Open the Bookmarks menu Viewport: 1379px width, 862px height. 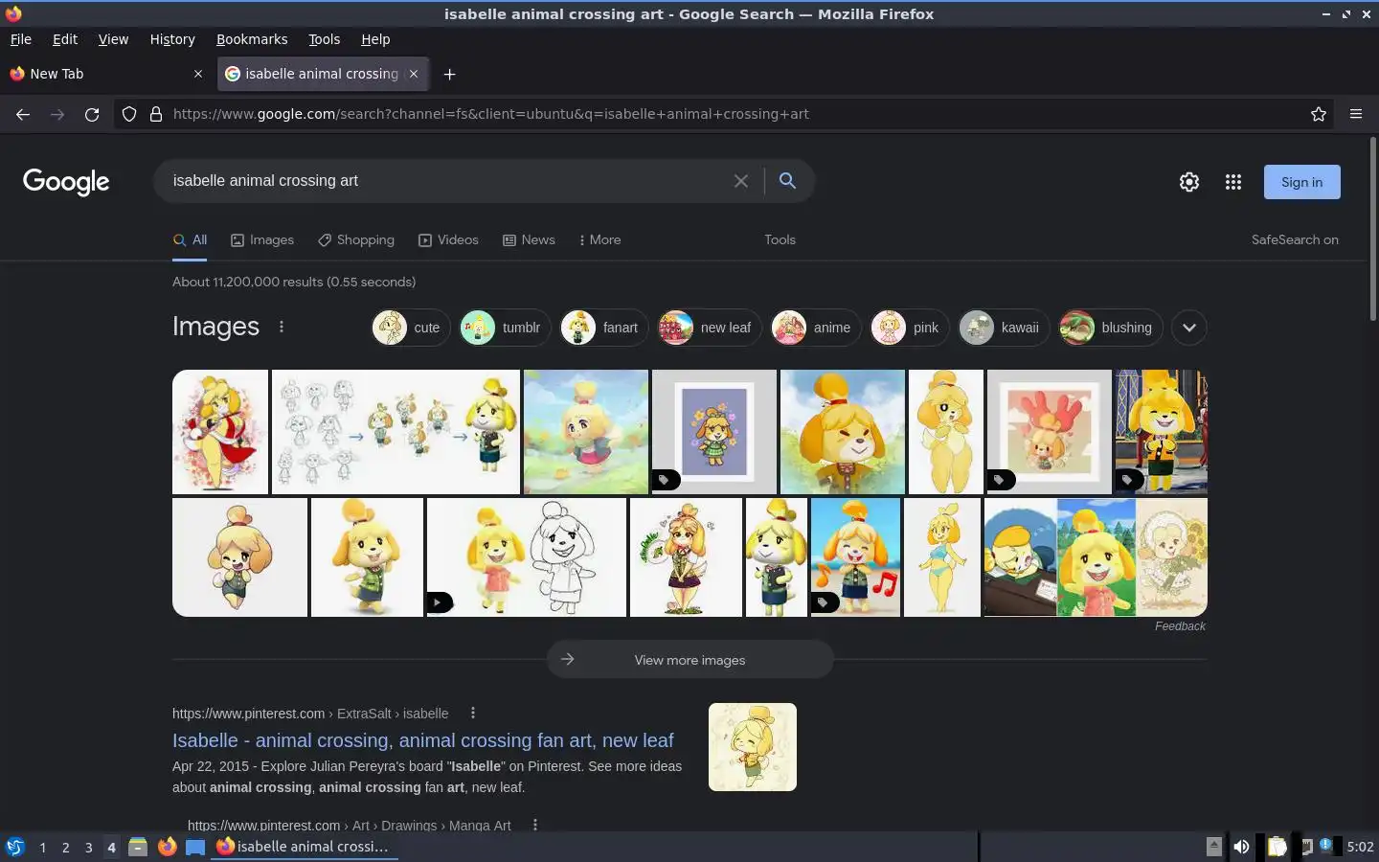(x=252, y=39)
